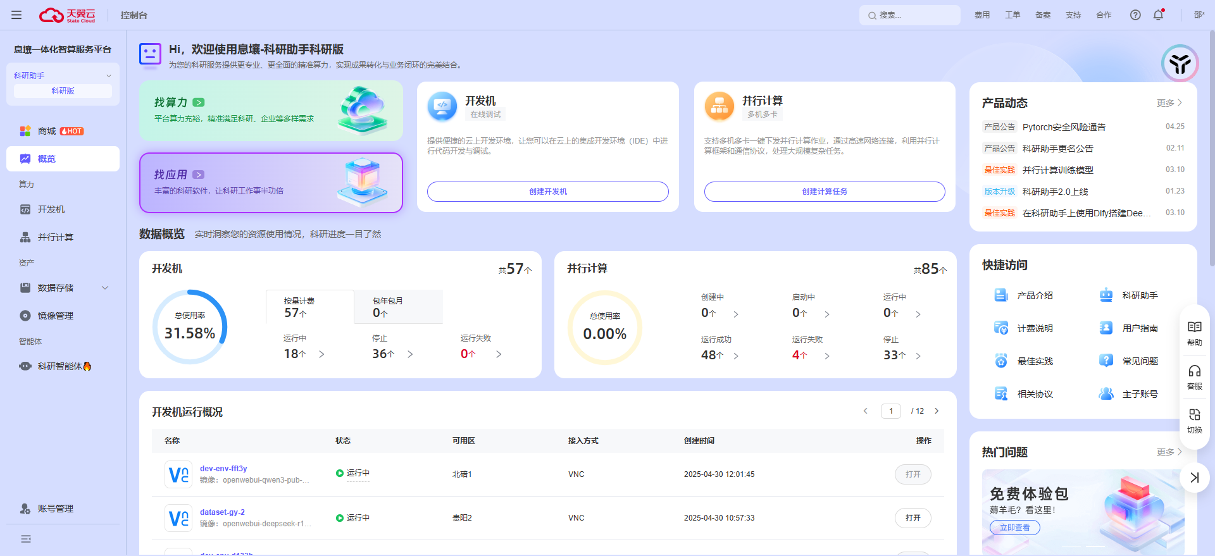
Task: Open the dataset-gy-2 instance link
Action: pyautogui.click(x=222, y=512)
